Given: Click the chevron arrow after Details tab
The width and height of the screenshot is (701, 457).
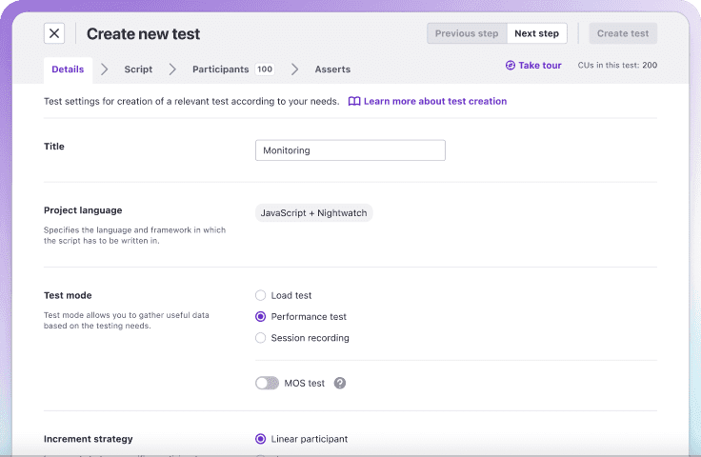Looking at the screenshot, I should (x=104, y=70).
